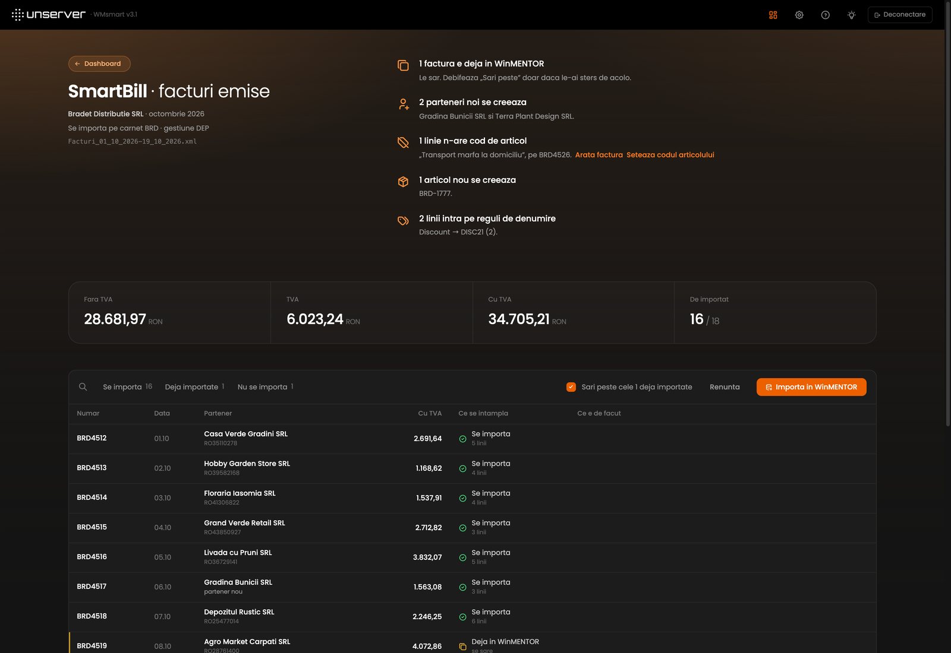Image resolution: width=951 pixels, height=653 pixels.
Task: Click the naming rules tags icon
Action: click(x=403, y=220)
